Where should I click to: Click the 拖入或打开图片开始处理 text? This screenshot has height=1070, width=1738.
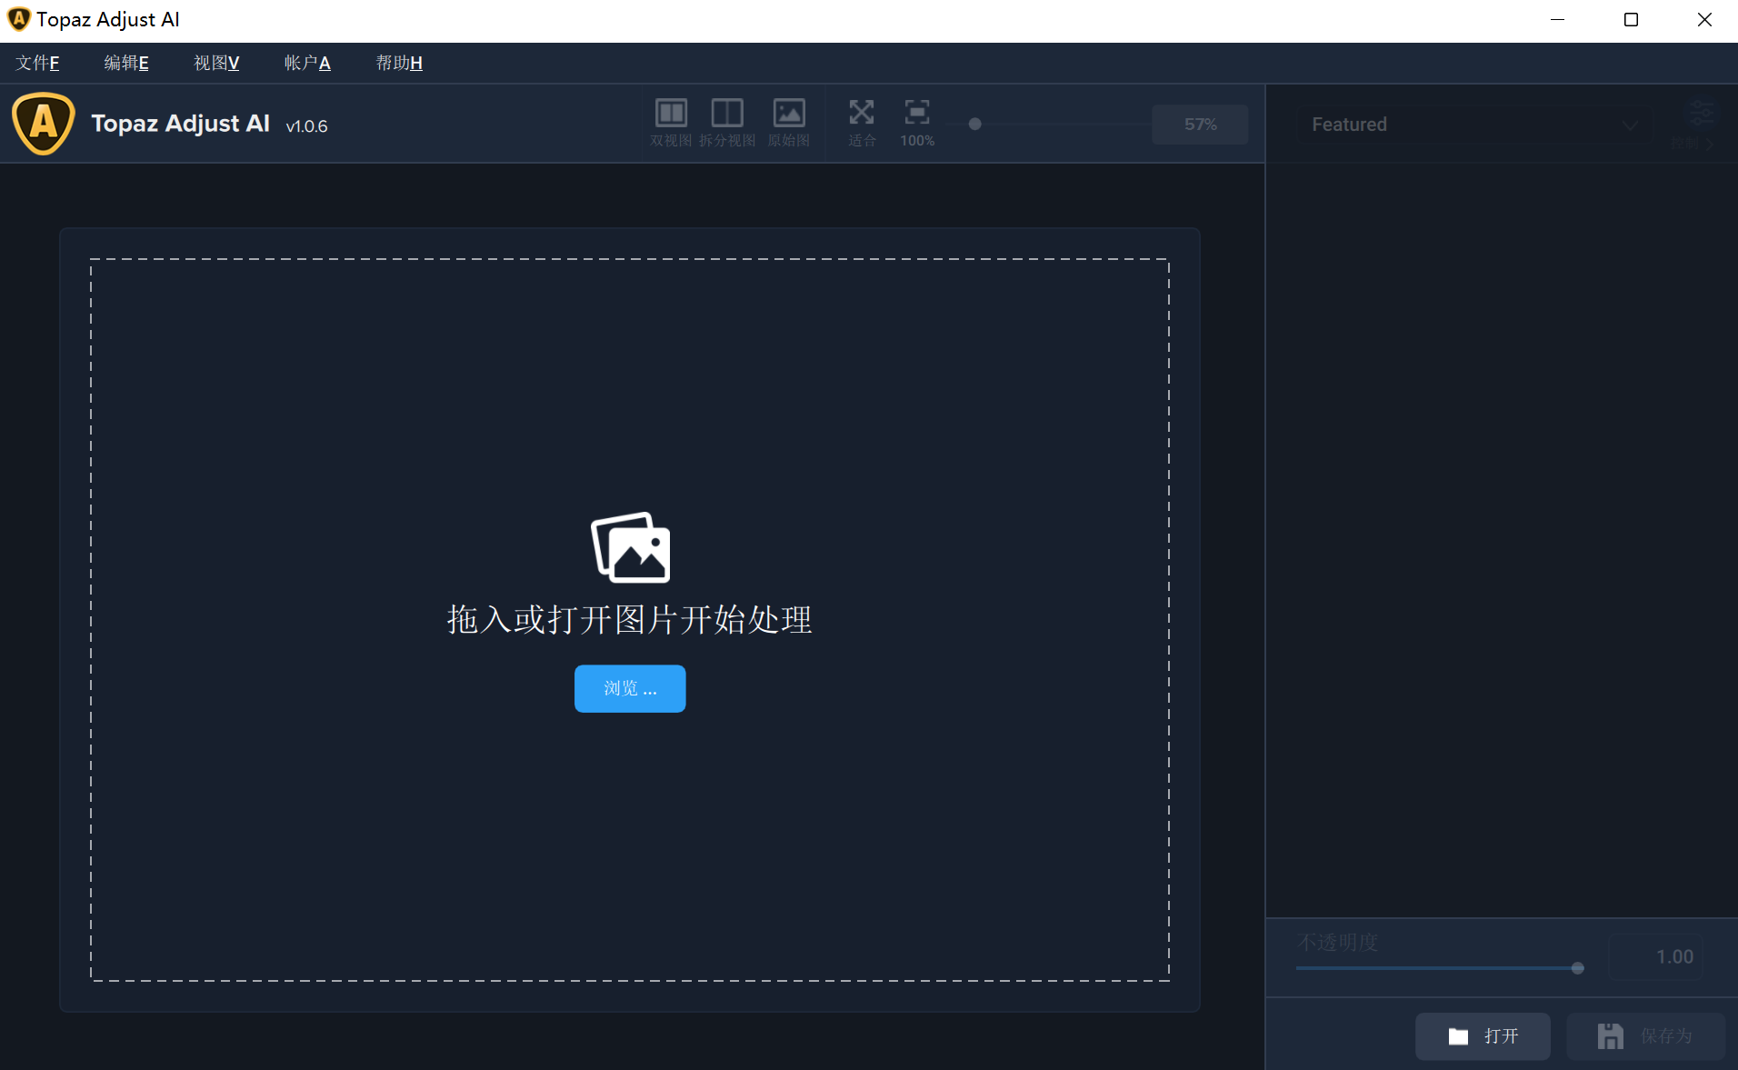click(x=630, y=620)
